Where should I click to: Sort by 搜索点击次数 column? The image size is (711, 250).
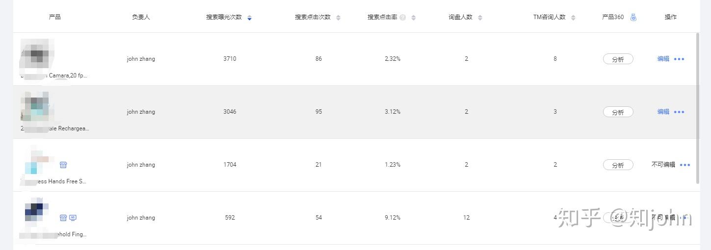click(338, 18)
